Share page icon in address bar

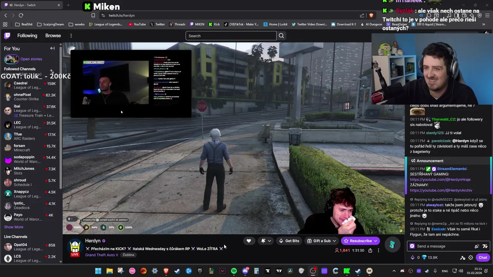[362, 15]
